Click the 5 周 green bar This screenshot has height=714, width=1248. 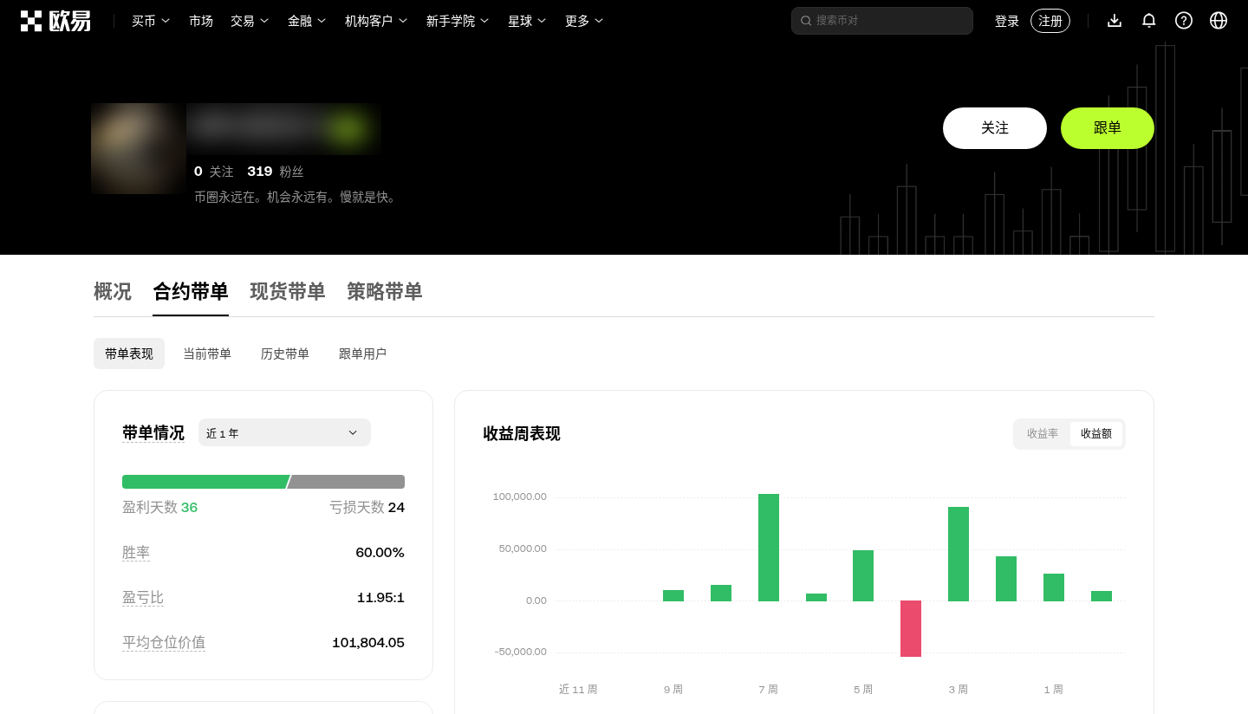coord(863,575)
